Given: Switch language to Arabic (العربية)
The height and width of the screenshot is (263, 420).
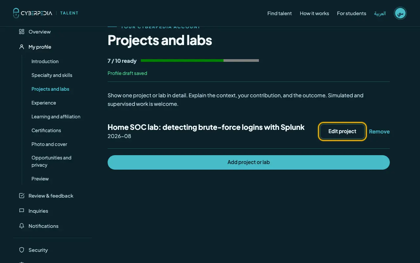Looking at the screenshot, I should [380, 13].
